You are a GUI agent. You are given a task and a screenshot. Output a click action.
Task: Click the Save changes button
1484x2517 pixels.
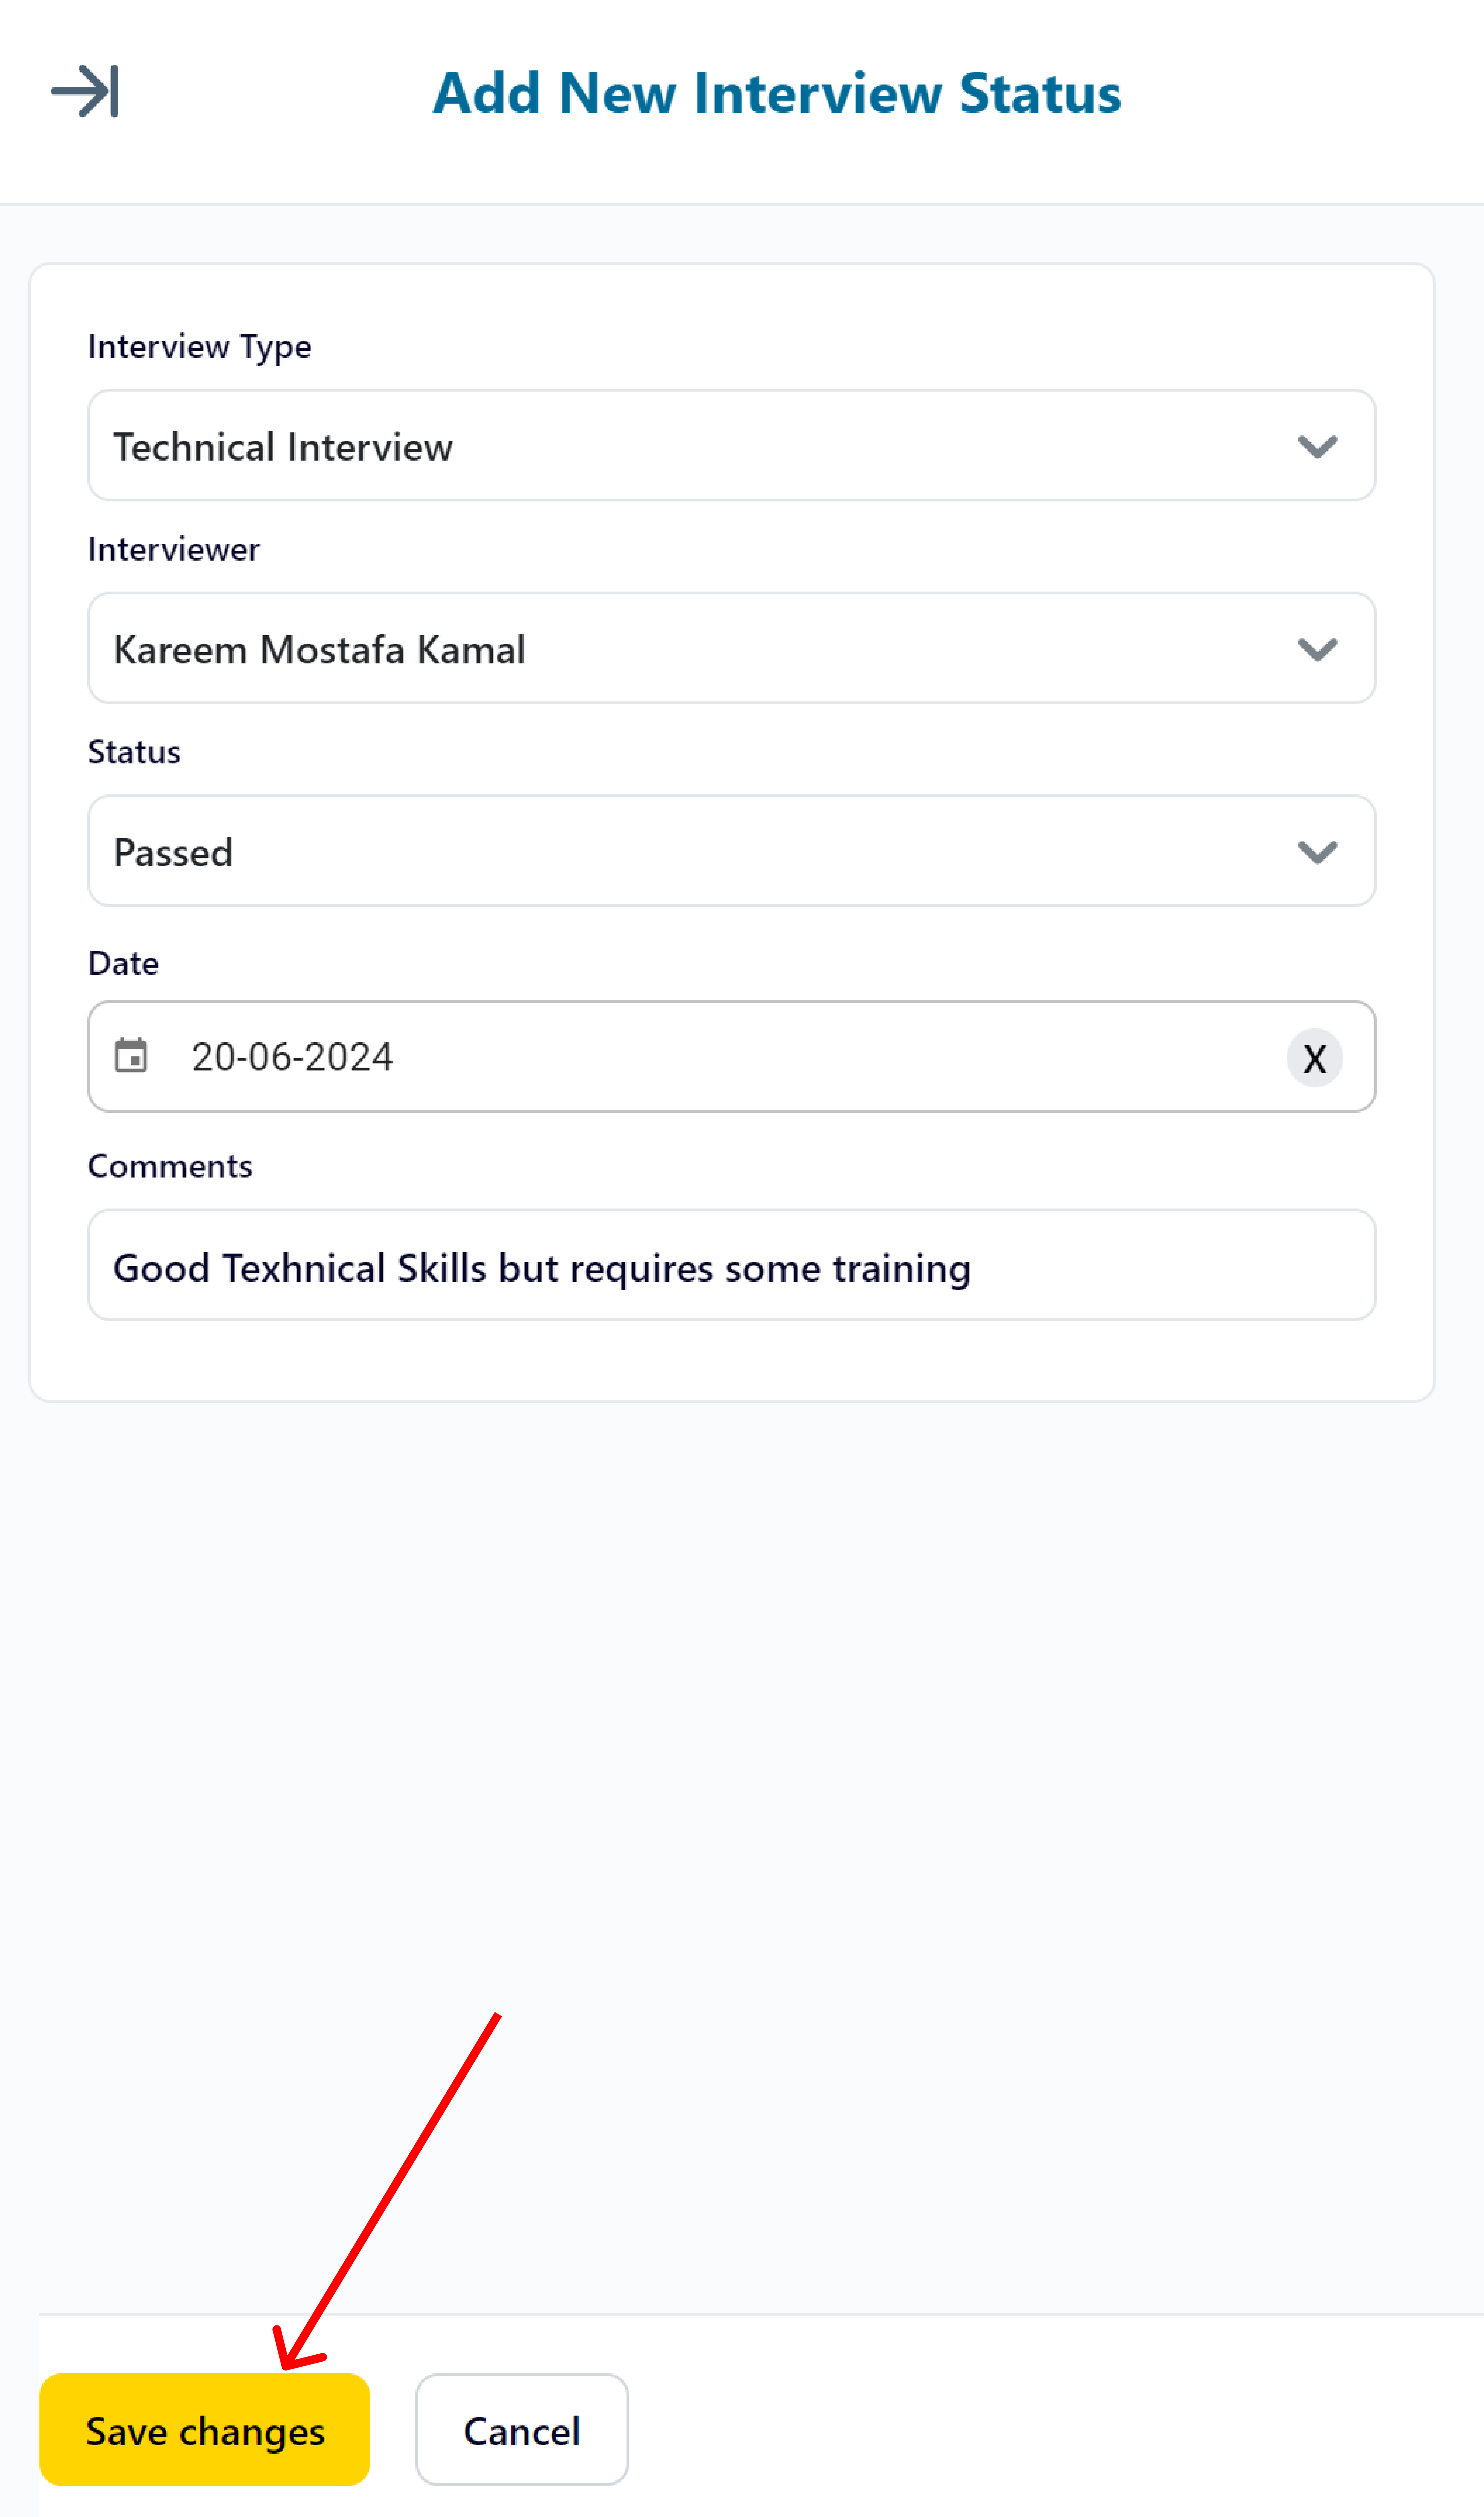205,2430
